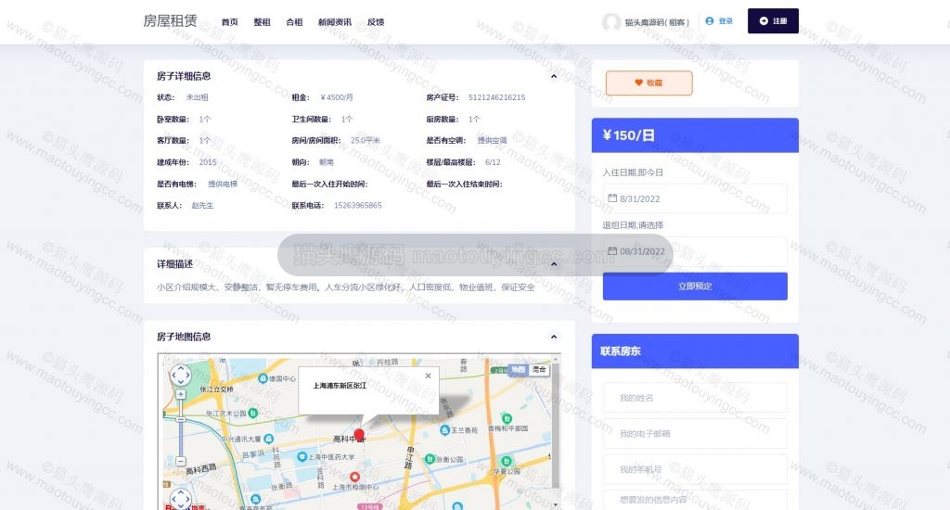Go to the 整租 whole-rent page
Screen dimensions: 950x510
point(262,22)
